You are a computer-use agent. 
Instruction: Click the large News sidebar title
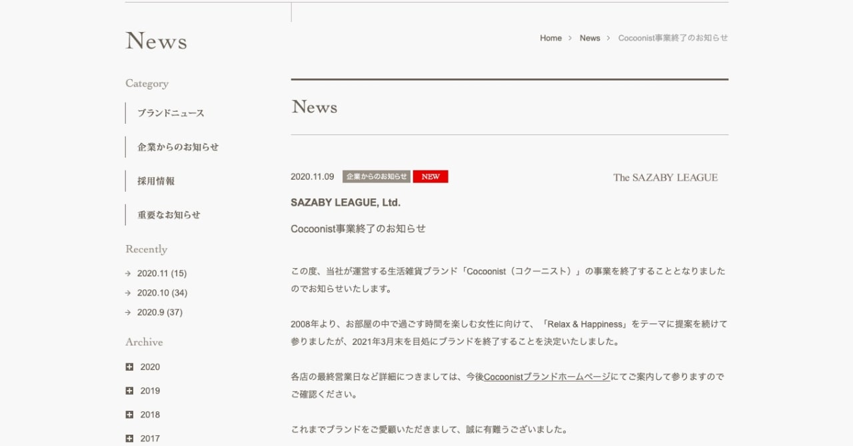[157, 41]
